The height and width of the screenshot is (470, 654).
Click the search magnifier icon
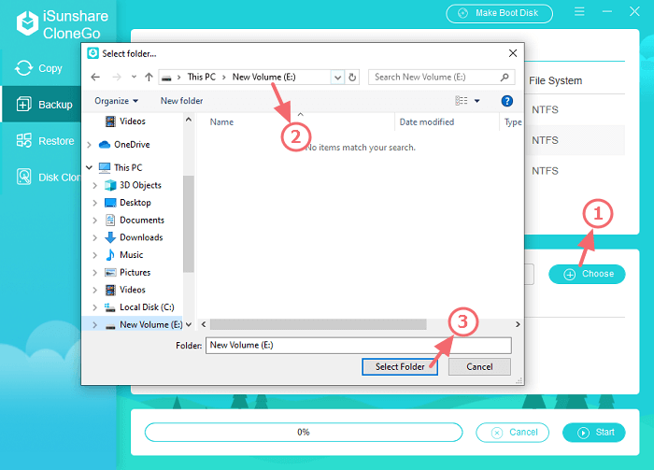pos(505,78)
